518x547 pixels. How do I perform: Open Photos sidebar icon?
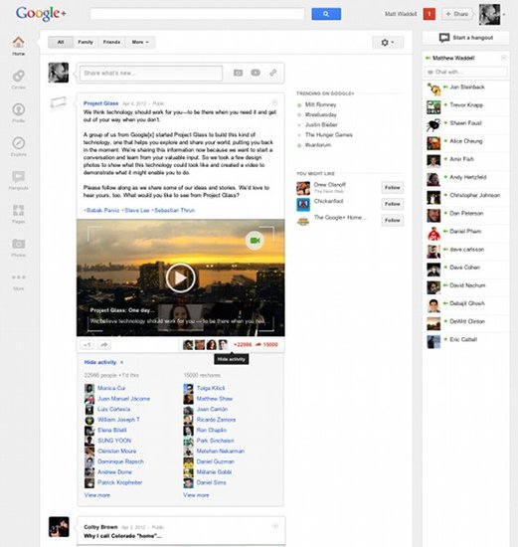(19, 247)
